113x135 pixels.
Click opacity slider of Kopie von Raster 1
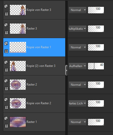96,47
